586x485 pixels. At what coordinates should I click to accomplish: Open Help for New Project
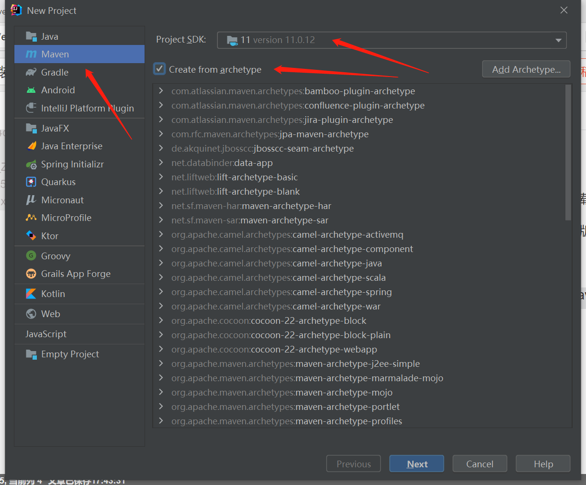[543, 464]
